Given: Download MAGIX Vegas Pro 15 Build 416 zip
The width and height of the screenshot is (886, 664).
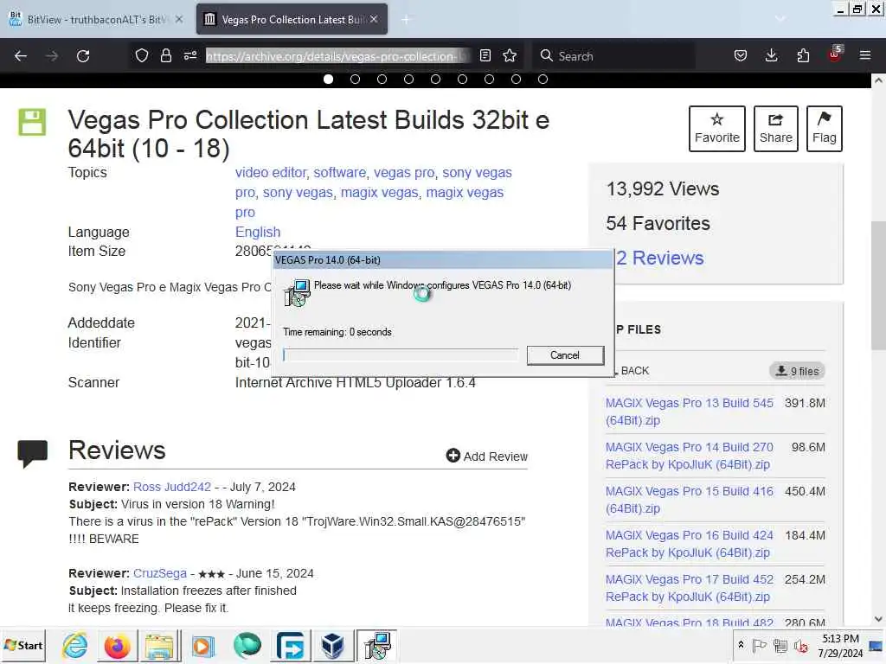Looking at the screenshot, I should (690, 500).
